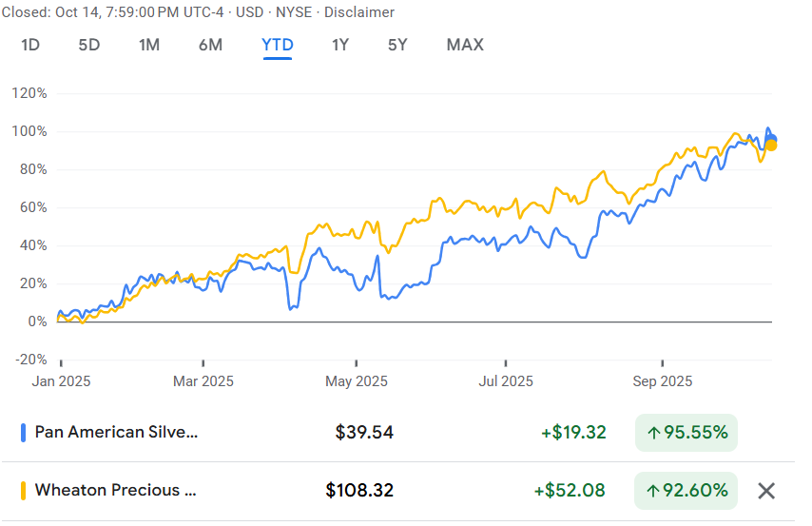Select the 1D time range tab

(30, 45)
